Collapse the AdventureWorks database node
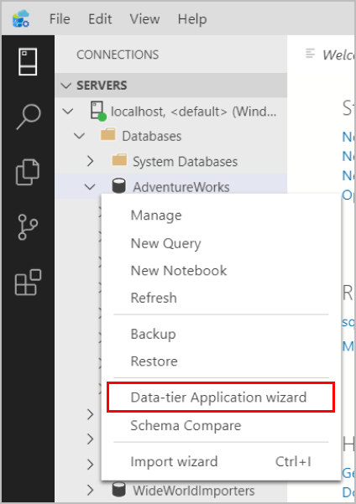 (90, 186)
